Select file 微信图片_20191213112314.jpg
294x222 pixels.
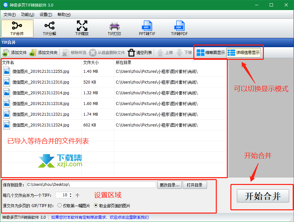click(41, 93)
